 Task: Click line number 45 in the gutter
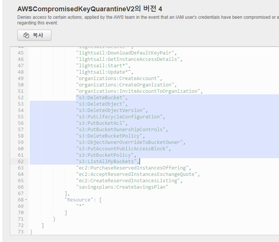[21, 53]
